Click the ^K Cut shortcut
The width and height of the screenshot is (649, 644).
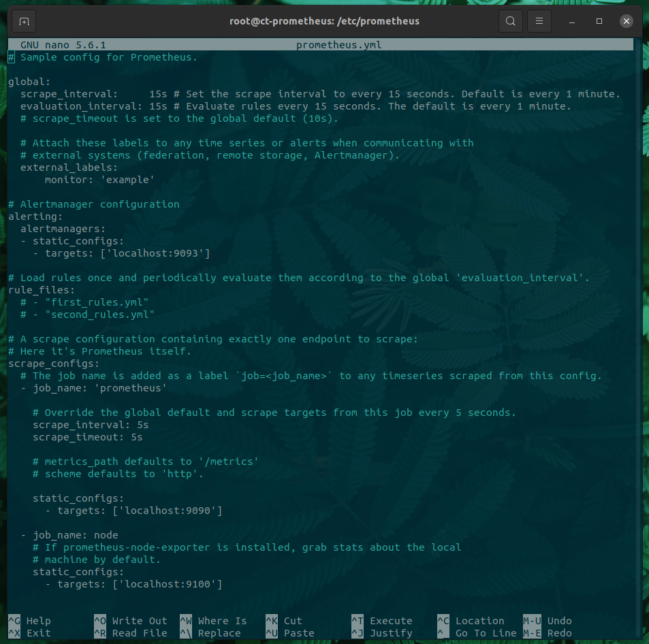[285, 621]
